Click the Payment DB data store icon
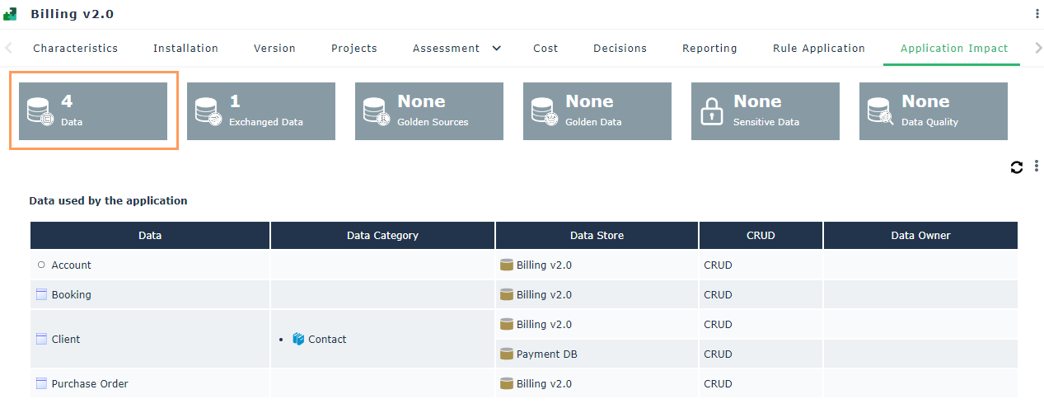This screenshot has height=413, width=1044. [x=507, y=354]
